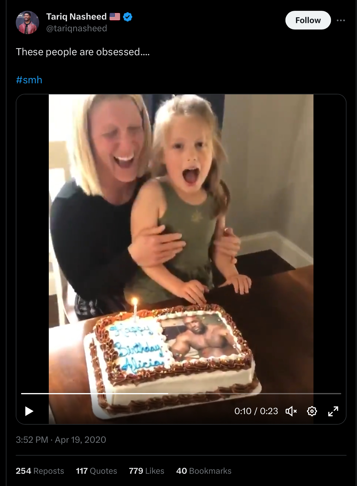View the 117 Quotes list

coord(96,471)
